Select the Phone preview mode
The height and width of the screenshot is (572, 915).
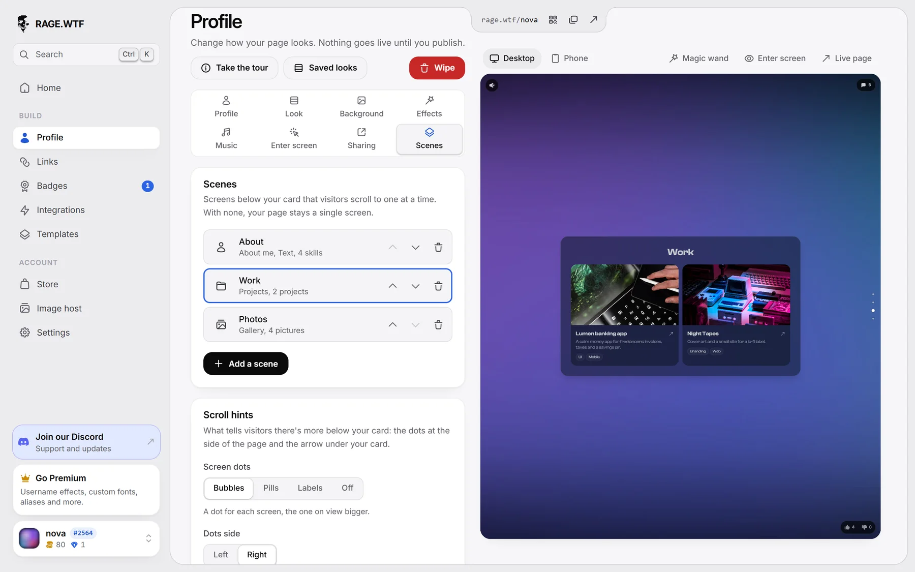click(569, 58)
